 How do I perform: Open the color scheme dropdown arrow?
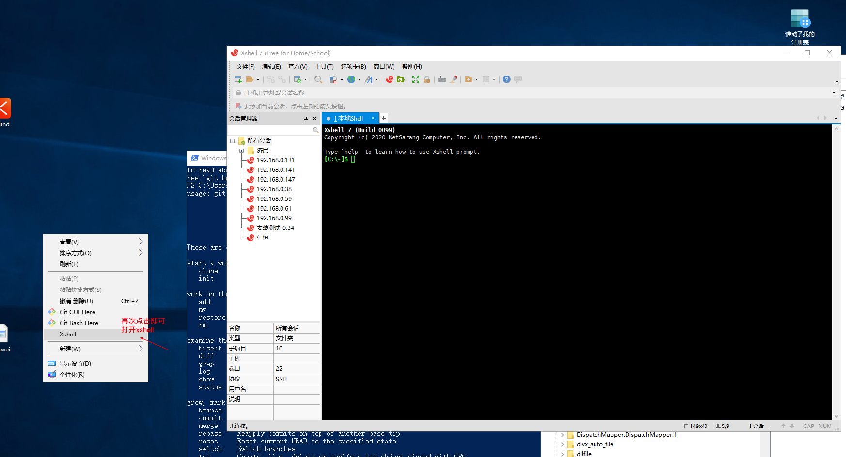coord(342,80)
